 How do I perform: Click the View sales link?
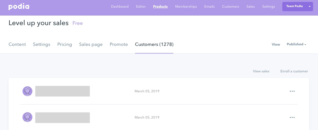coord(261,71)
